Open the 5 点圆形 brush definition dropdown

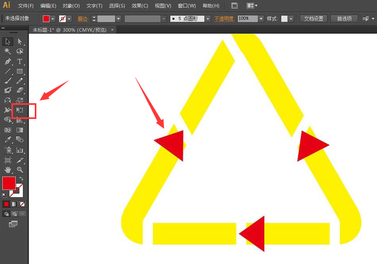pyautogui.click(x=208, y=19)
